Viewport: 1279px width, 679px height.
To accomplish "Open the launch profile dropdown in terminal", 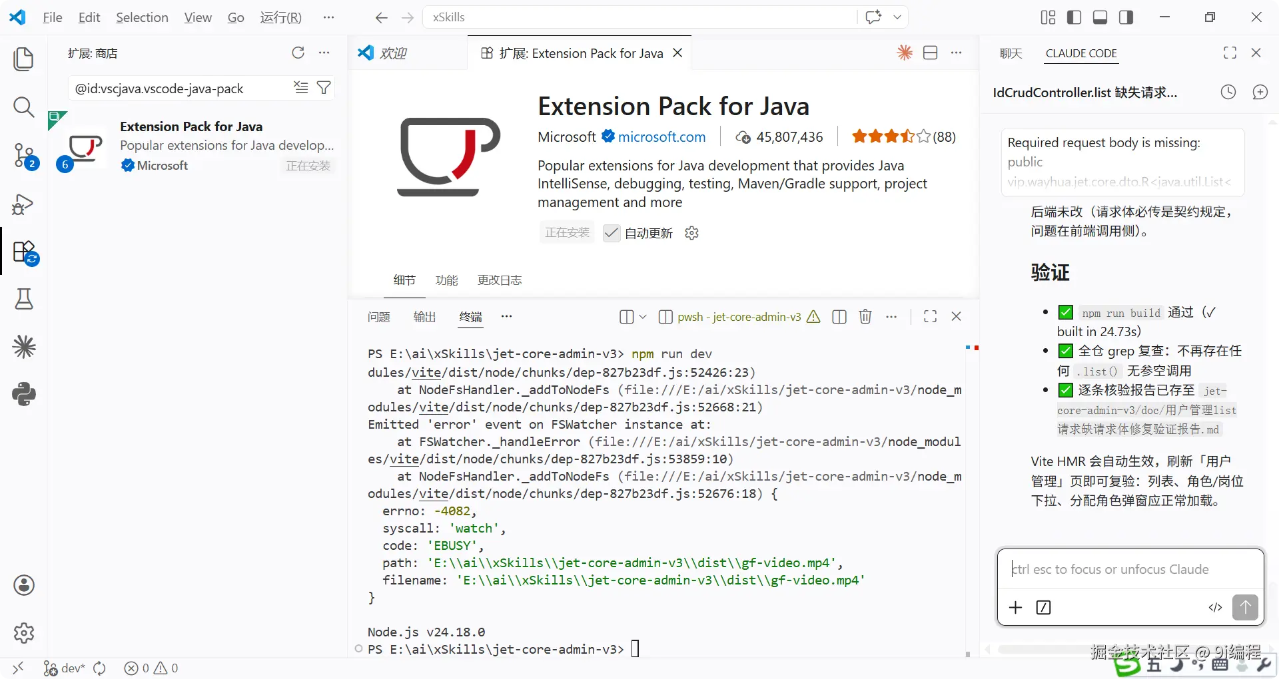I will (643, 317).
